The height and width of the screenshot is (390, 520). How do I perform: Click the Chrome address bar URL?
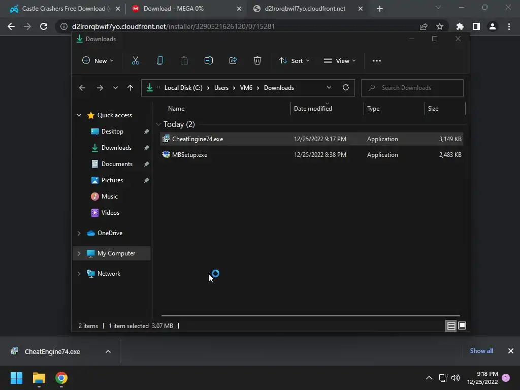pyautogui.click(x=173, y=26)
